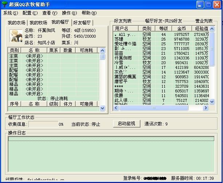Click the 状态: 停止消耗 status text

53,99
